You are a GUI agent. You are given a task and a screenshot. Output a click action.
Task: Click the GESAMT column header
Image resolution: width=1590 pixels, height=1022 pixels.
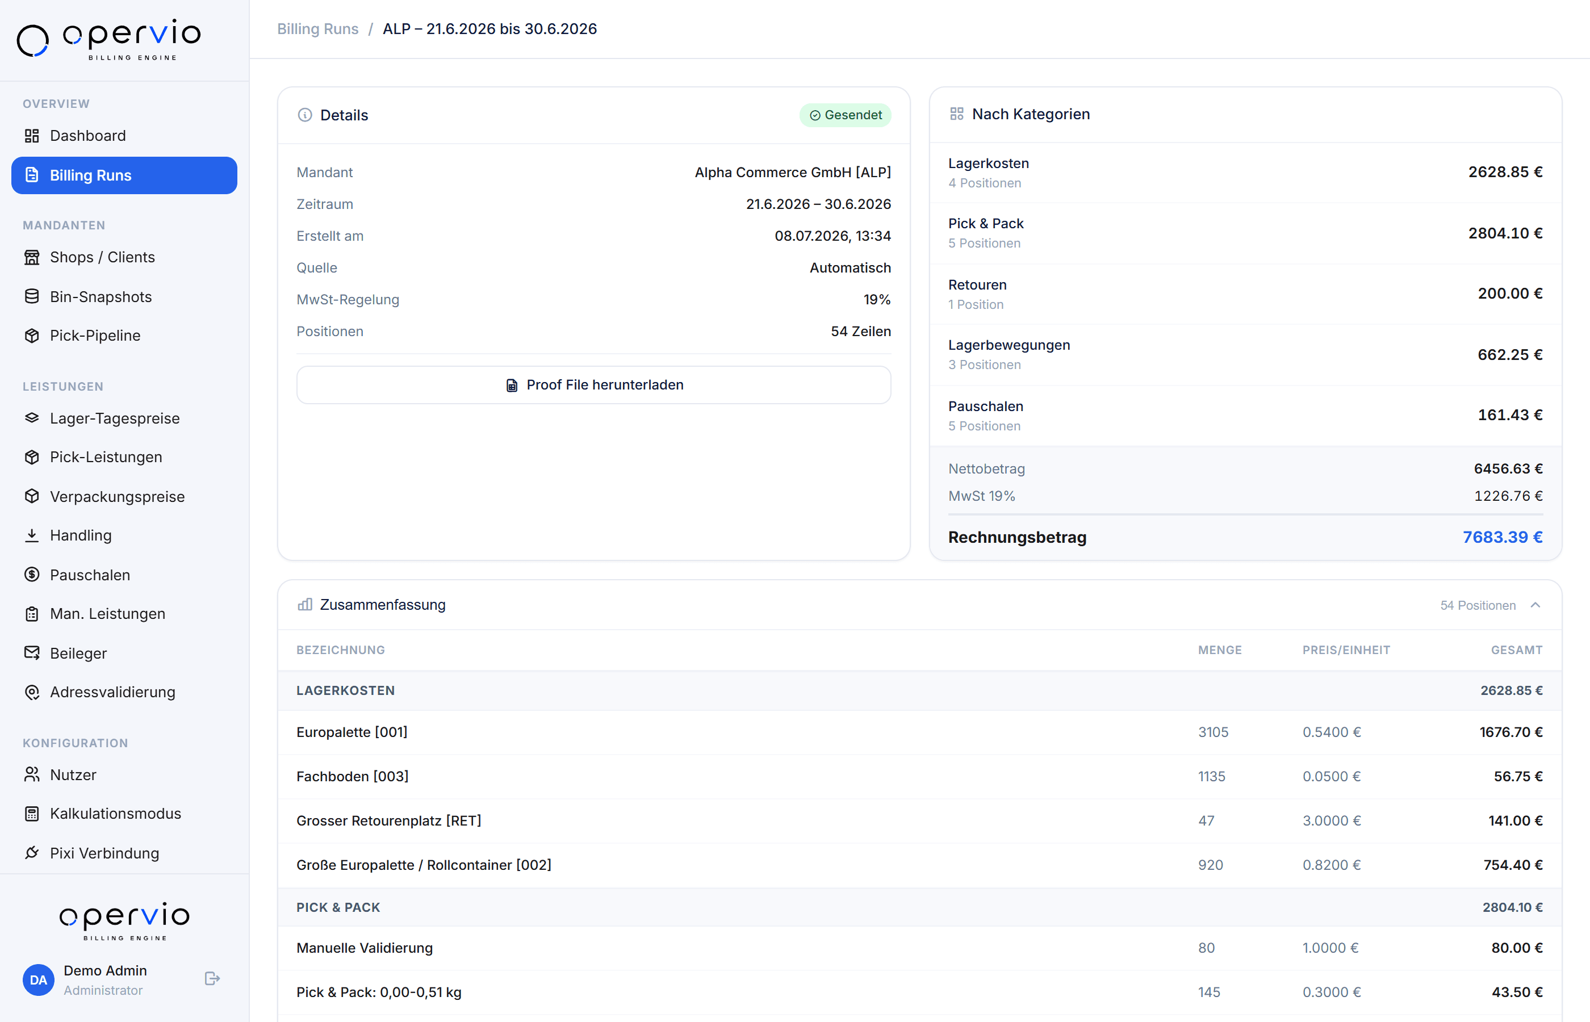coord(1516,650)
